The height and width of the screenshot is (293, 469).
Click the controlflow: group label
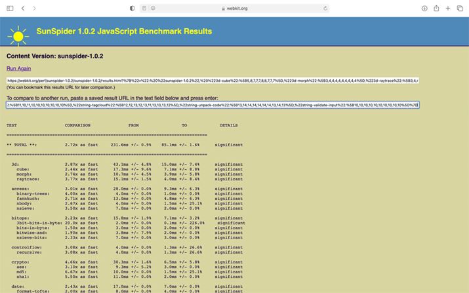point(27,247)
